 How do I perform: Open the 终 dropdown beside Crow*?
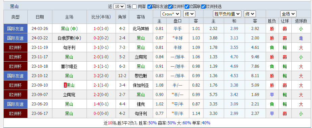point(189,14)
